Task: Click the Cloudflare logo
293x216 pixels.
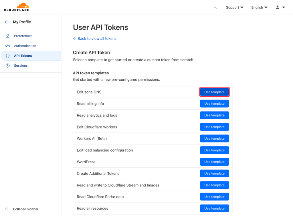Action: (17, 7)
